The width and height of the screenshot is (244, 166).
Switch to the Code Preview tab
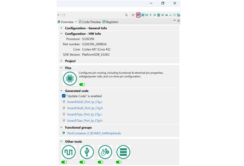[x=91, y=22]
